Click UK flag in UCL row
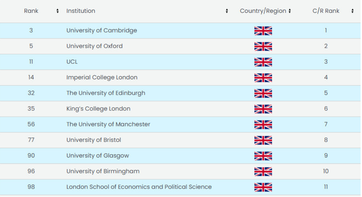 [x=263, y=62]
